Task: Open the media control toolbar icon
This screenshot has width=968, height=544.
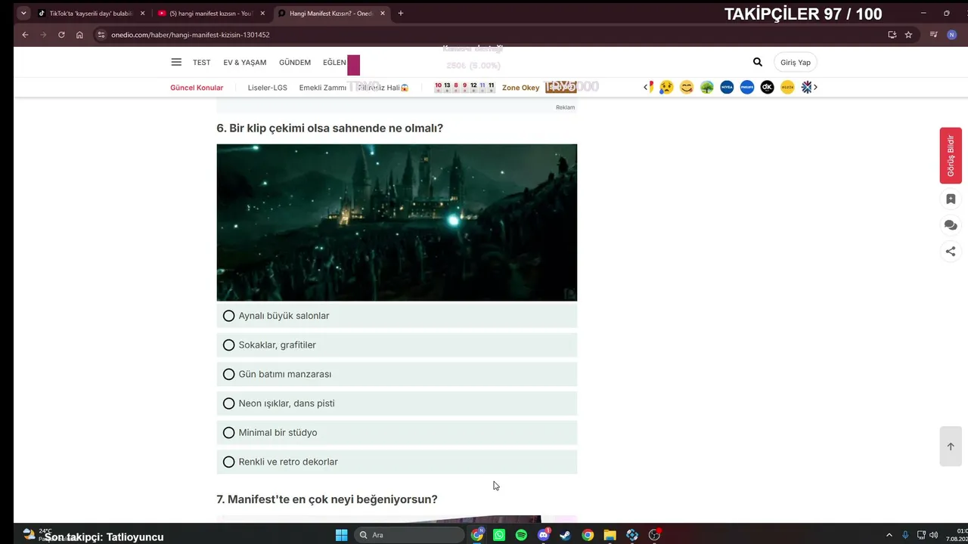Action: (934, 35)
